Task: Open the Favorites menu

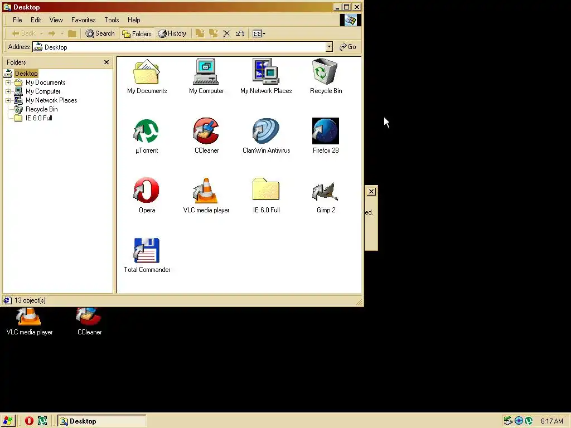Action: [x=84, y=20]
